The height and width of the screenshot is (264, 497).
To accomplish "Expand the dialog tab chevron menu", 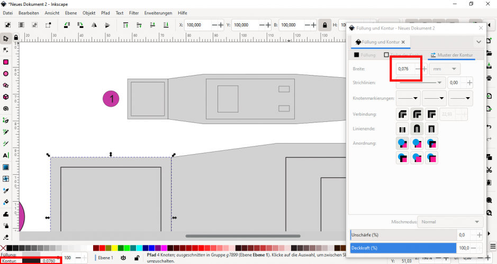I will 478,42.
